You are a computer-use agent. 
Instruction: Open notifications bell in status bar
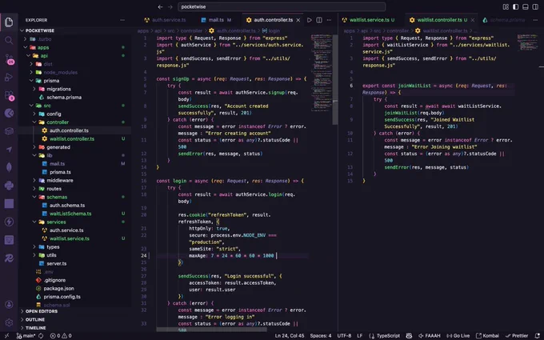[x=538, y=335]
